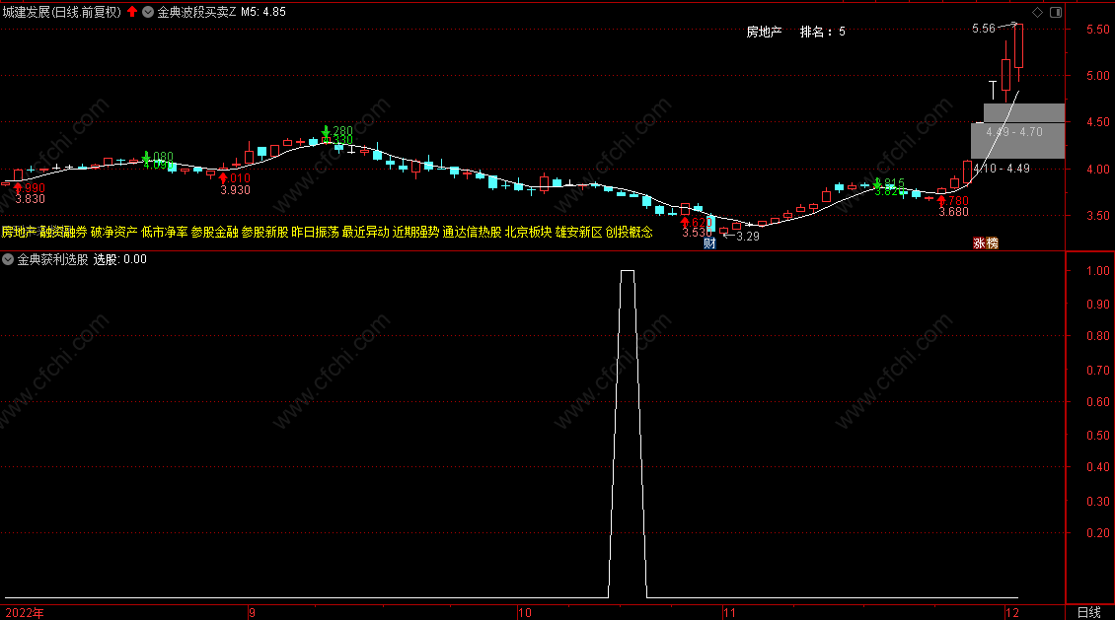Click the 0.50 value on lower axis

pos(1098,436)
